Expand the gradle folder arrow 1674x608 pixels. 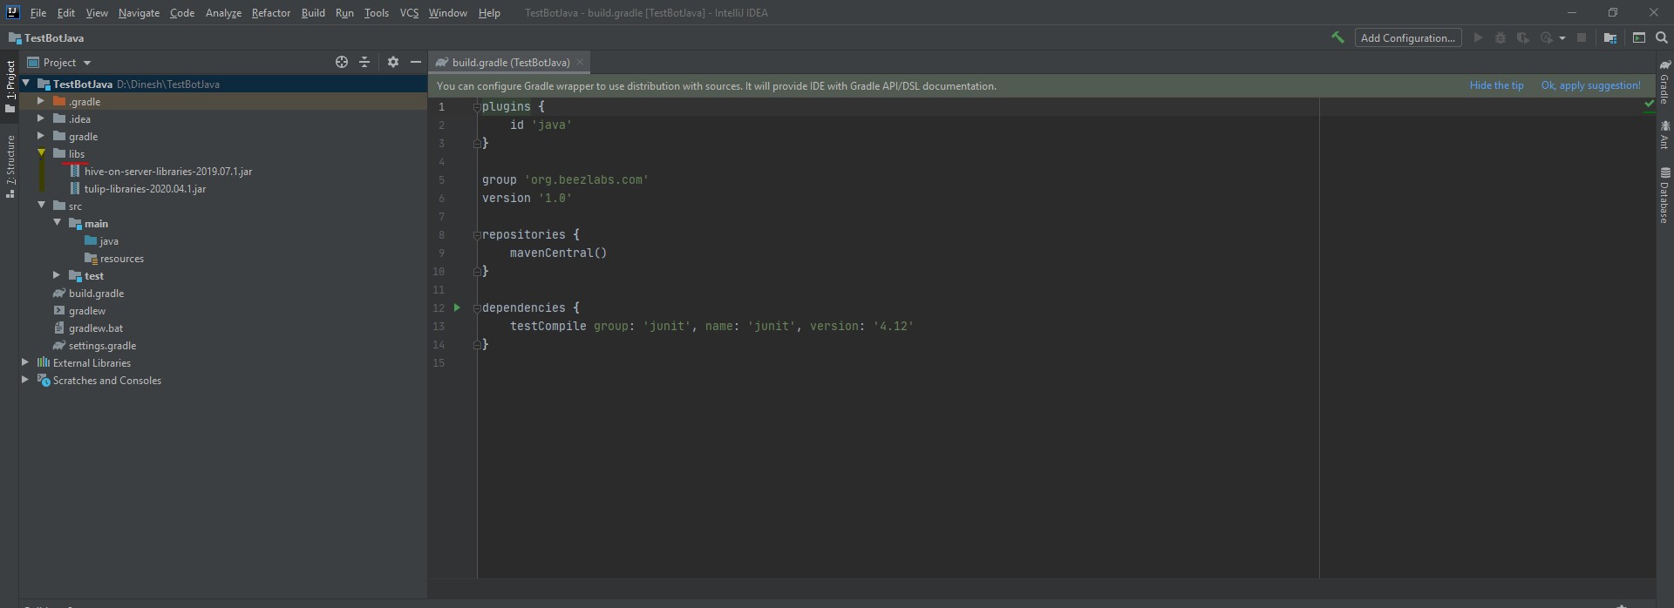(41, 136)
